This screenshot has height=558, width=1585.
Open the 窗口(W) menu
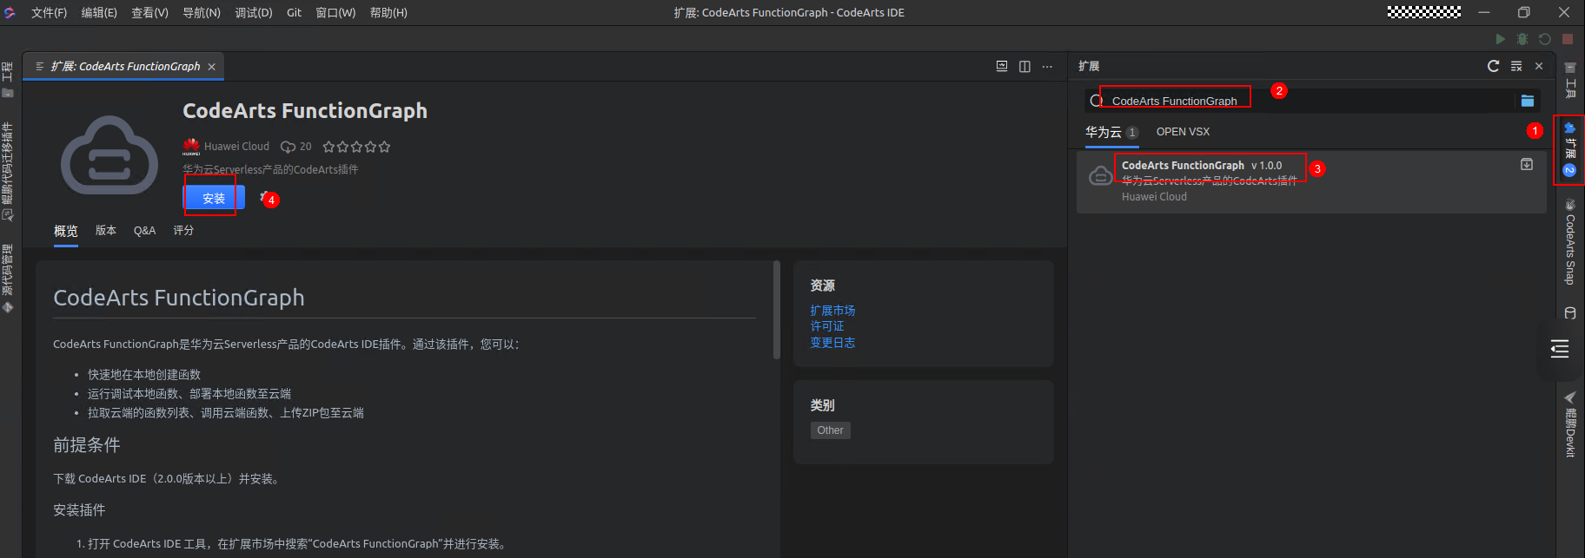(x=335, y=12)
